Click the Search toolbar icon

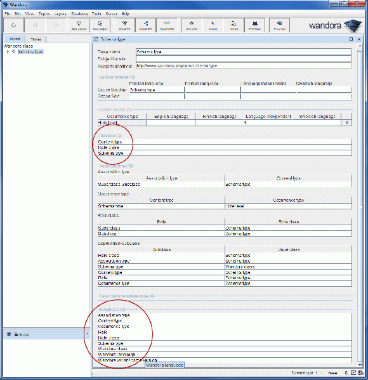point(213,25)
